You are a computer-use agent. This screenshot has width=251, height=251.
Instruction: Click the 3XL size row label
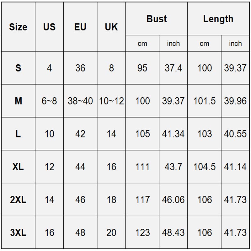point(18,233)
